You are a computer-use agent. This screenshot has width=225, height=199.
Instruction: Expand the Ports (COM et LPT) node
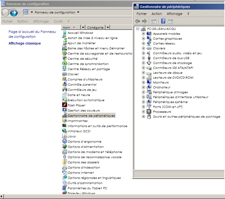143,107
